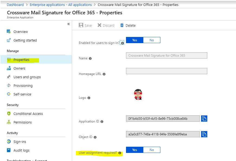Image resolution: width=236 pixels, height=161 pixels.
Task: Click the Overview grid icon
Action: point(9,32)
